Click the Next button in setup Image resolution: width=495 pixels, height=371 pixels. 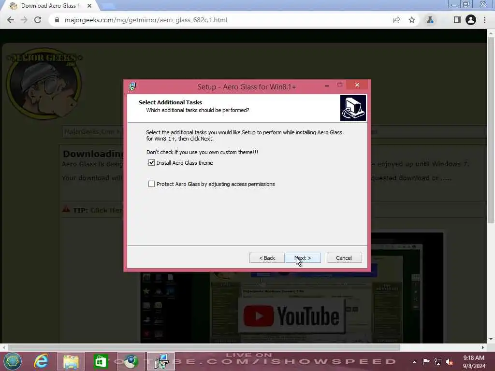click(x=303, y=258)
